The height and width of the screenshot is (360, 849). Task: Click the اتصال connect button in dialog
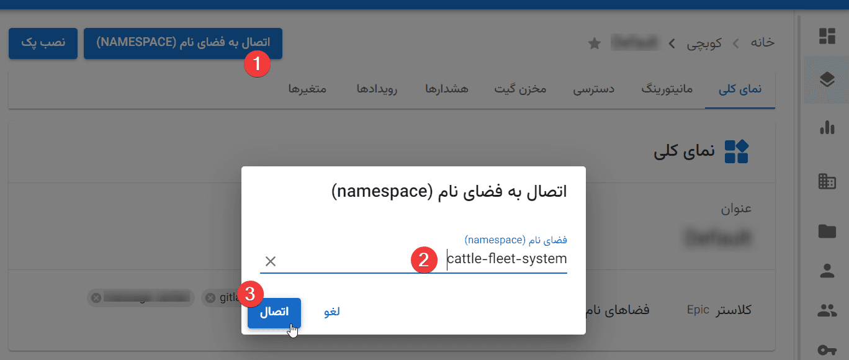pyautogui.click(x=274, y=312)
